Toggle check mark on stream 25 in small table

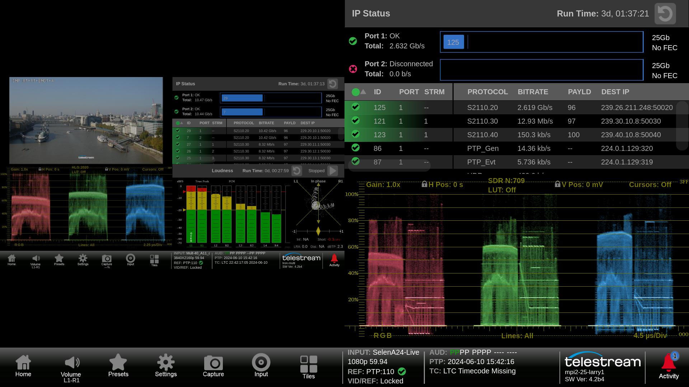pyautogui.click(x=178, y=158)
